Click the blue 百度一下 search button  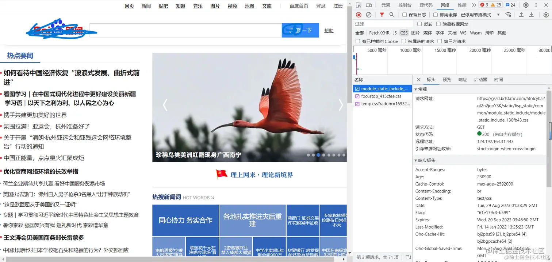300,30
